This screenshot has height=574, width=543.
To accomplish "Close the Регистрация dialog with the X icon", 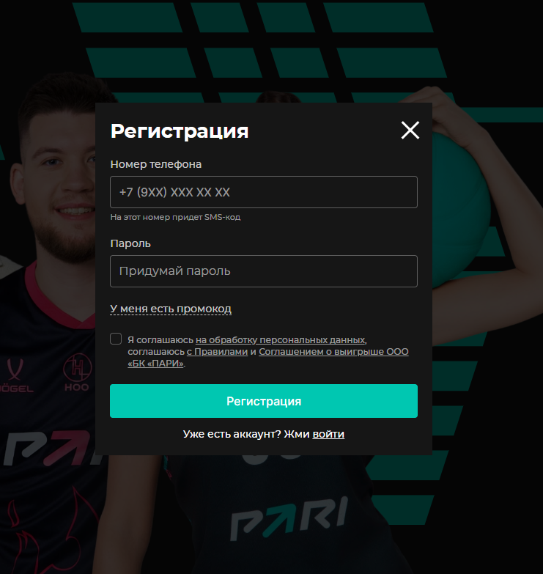I will click(x=410, y=130).
